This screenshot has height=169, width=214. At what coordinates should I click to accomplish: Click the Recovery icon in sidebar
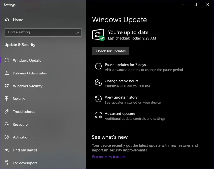point(6,124)
